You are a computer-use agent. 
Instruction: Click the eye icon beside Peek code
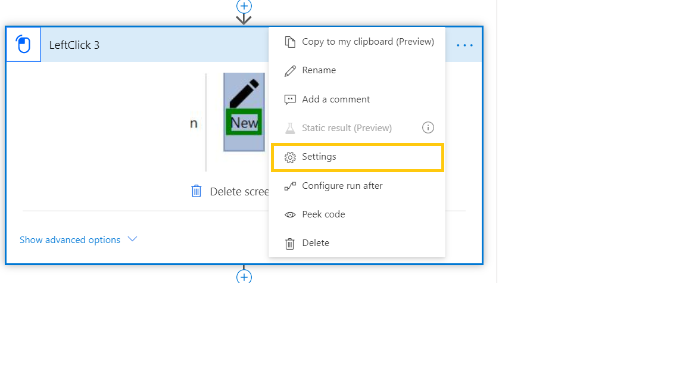pos(290,214)
